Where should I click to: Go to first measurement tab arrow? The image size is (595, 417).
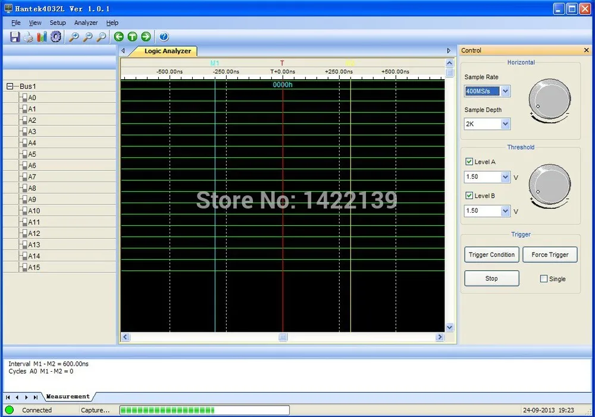click(8, 397)
